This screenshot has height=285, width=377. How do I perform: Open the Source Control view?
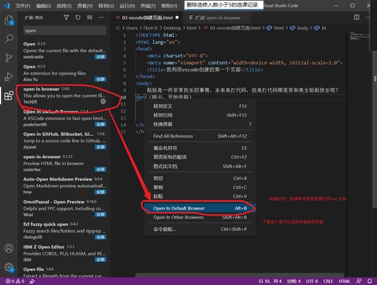9,58
